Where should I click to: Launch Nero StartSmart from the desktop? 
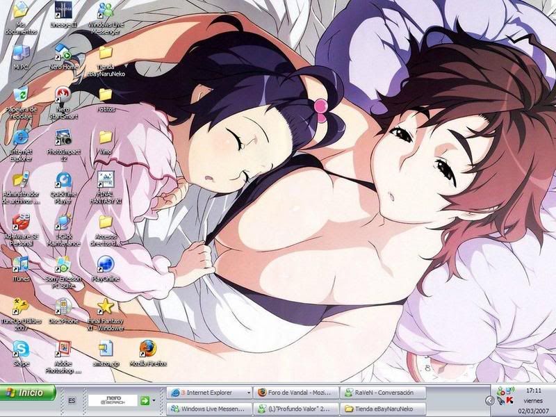point(63,103)
